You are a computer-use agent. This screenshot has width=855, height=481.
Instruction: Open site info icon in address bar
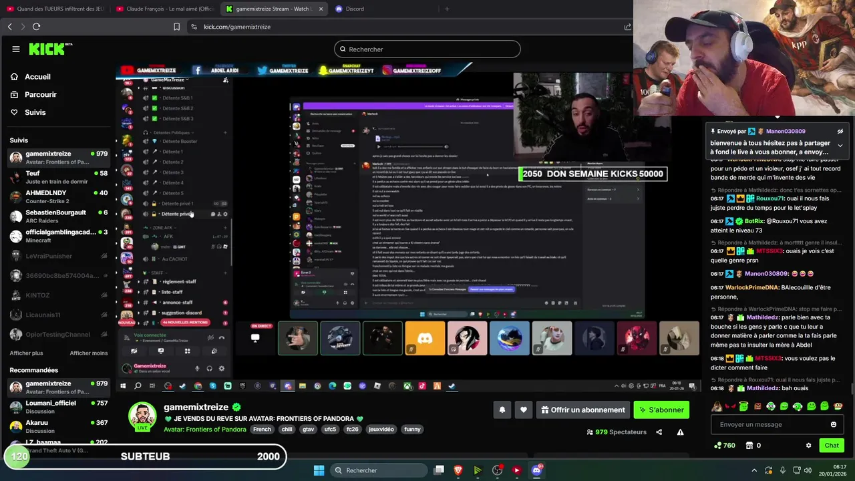pyautogui.click(x=194, y=27)
